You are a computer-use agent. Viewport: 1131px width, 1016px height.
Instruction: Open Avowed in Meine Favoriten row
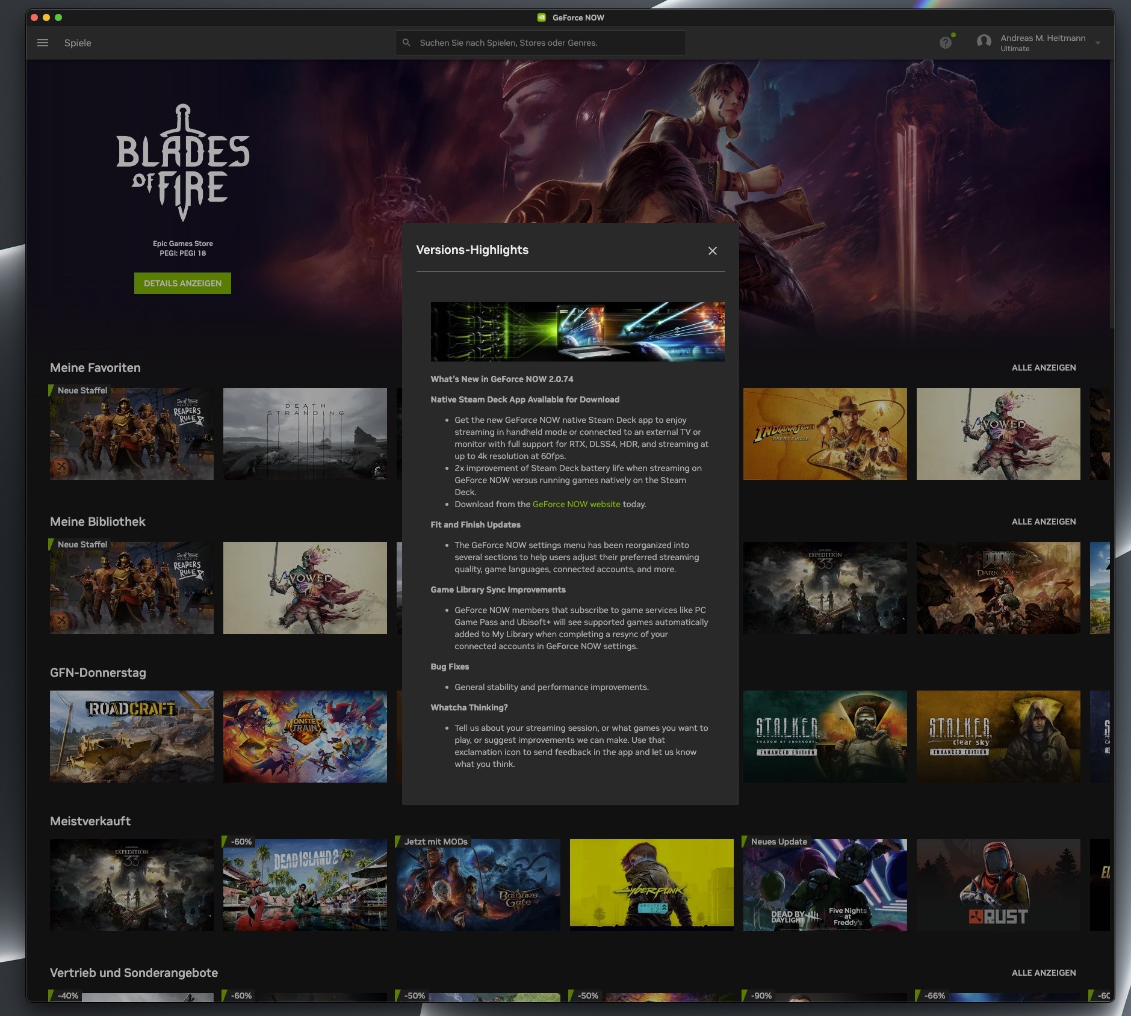[999, 434]
